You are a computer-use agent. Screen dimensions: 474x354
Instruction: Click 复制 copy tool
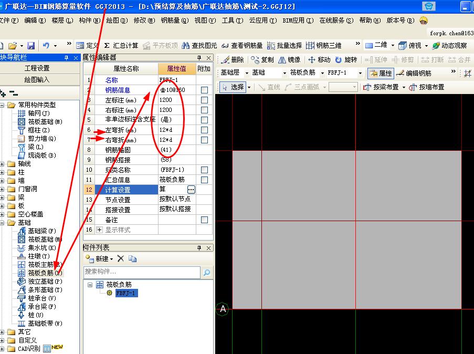262,60
